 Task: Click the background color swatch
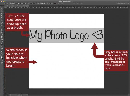click(x=2, y=58)
